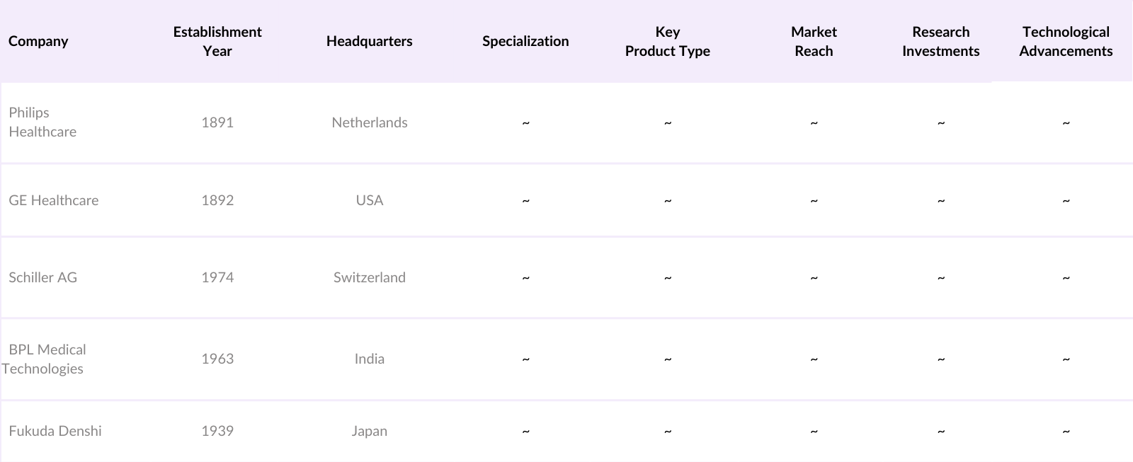Select the Technological Advancements column header

coord(1066,41)
